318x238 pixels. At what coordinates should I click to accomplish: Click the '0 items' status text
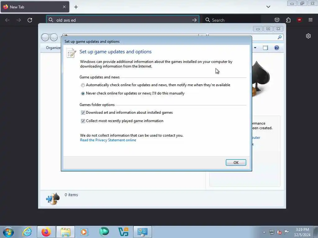click(71, 195)
